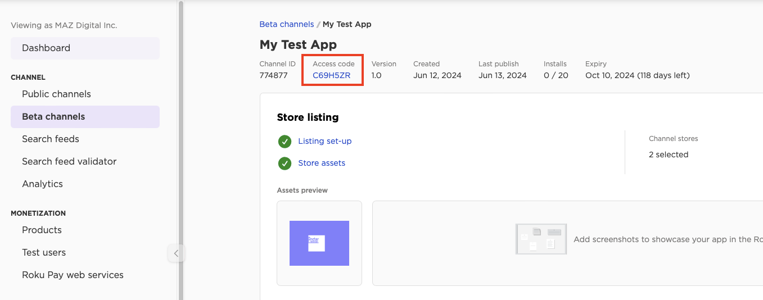Click the Installs value 0 / 20
Image resolution: width=763 pixels, height=300 pixels.
(x=556, y=75)
